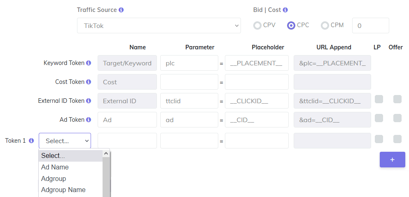Collapse the Token 1 Select dropdown

tap(65, 141)
